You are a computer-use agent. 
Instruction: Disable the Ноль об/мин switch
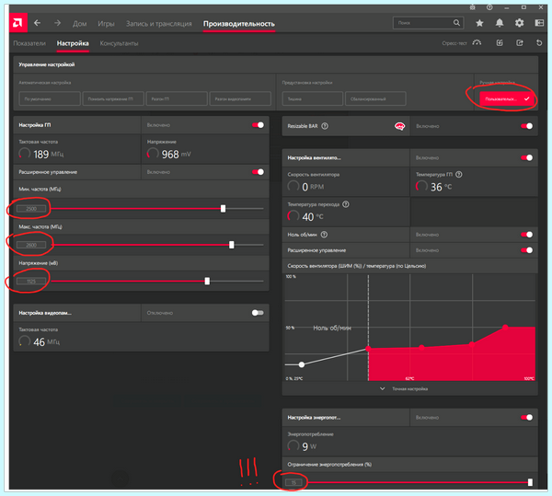coord(526,235)
